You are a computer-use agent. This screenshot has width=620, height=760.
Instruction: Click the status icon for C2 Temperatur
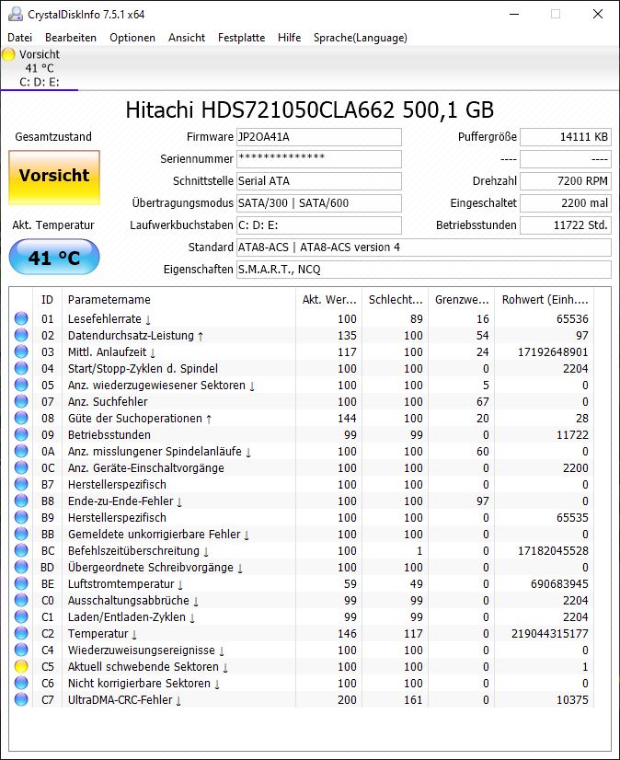click(21, 634)
